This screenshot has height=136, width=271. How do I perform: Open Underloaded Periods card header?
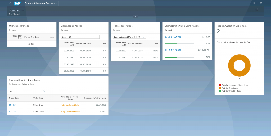(83, 28)
